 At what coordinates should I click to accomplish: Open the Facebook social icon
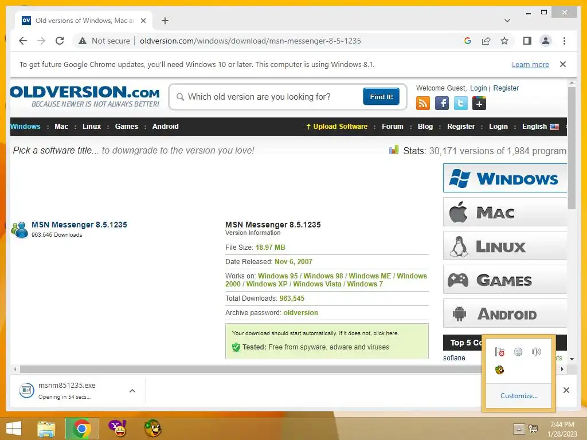point(442,103)
